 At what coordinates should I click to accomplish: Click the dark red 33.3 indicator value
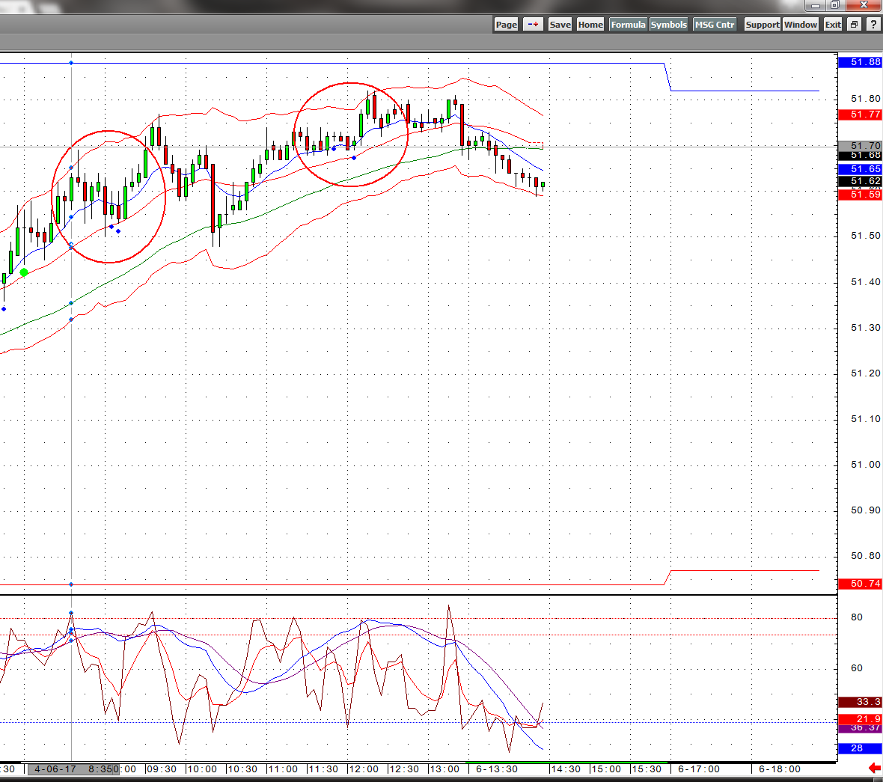tap(860, 701)
